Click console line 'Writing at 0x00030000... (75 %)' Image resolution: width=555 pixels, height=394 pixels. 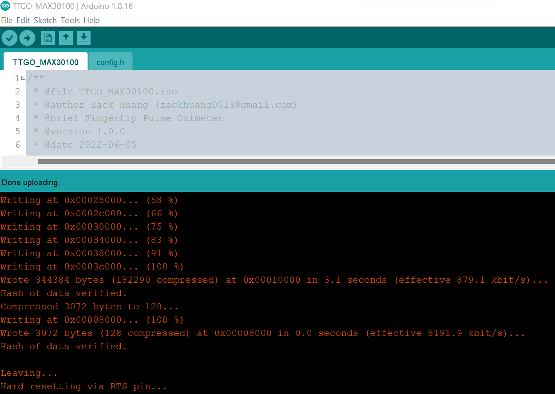point(89,227)
